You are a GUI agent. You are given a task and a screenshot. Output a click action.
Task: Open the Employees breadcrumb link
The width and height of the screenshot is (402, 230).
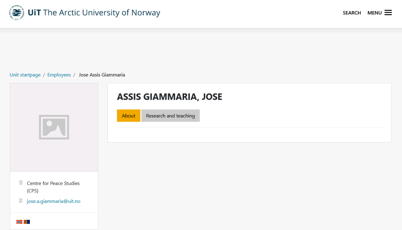coord(59,75)
